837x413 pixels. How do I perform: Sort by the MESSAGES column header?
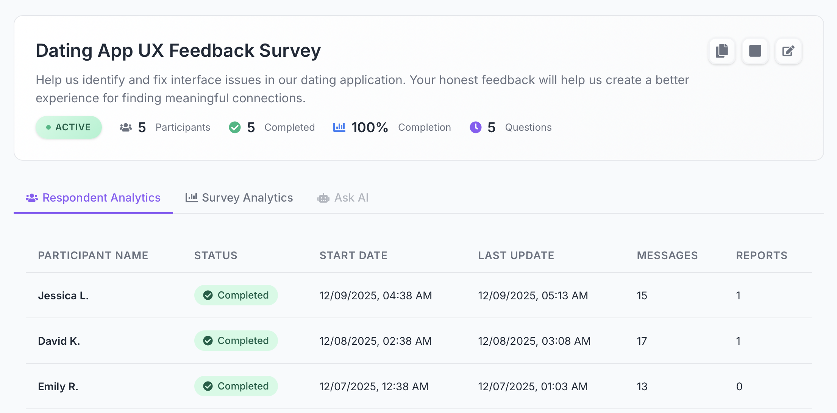coord(667,255)
